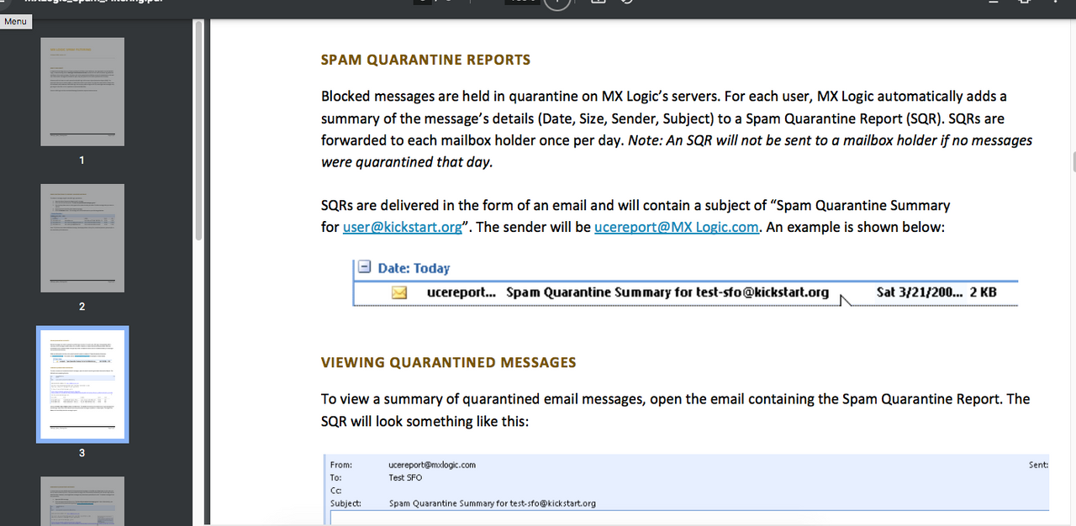Click "Test SFO" in the To field
The image size is (1076, 526).
tap(405, 477)
